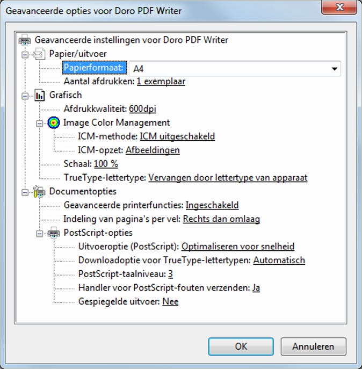Screen dimensions: 362x369
Task: Click the Image Color Management rainbow icon
Action: coord(54,122)
